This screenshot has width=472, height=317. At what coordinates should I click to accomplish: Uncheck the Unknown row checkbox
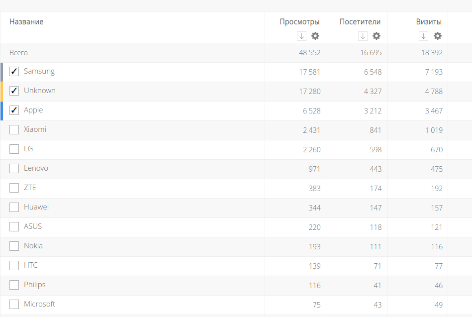coord(14,91)
